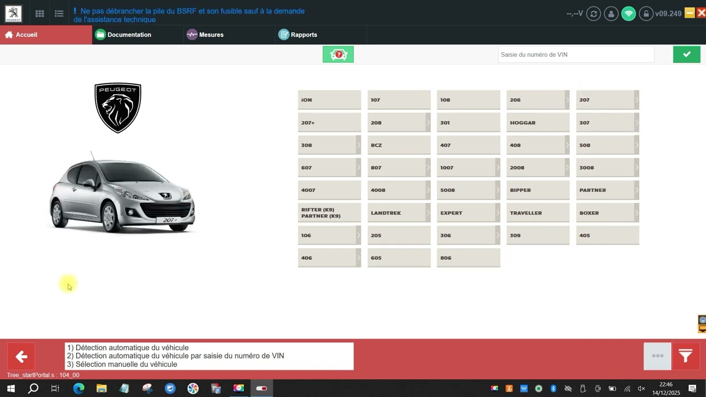Click the refresh sync icon

coord(593,14)
